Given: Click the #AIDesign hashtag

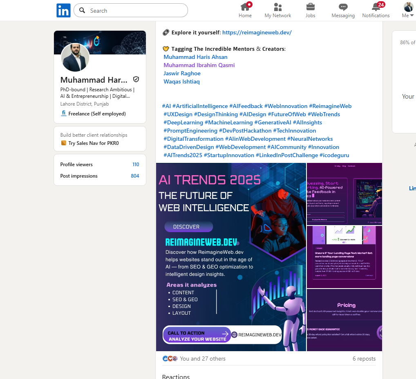Looking at the screenshot, I should [x=253, y=114].
